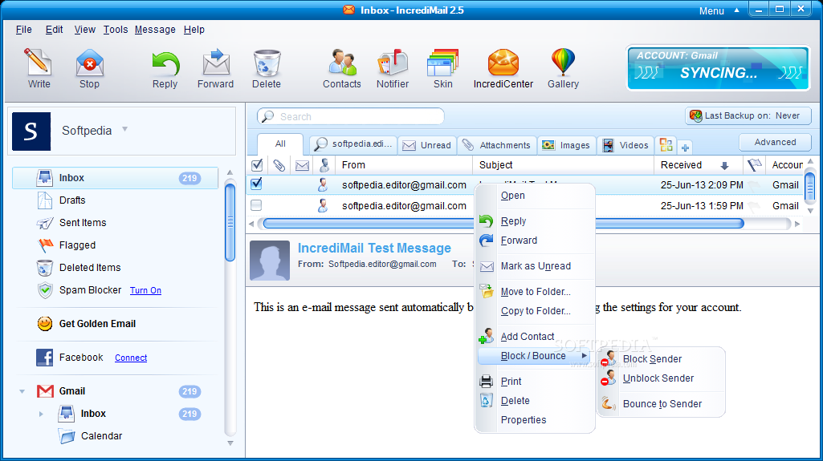The image size is (823, 461).
Task: Click the Stop toolbar icon
Action: [x=89, y=68]
